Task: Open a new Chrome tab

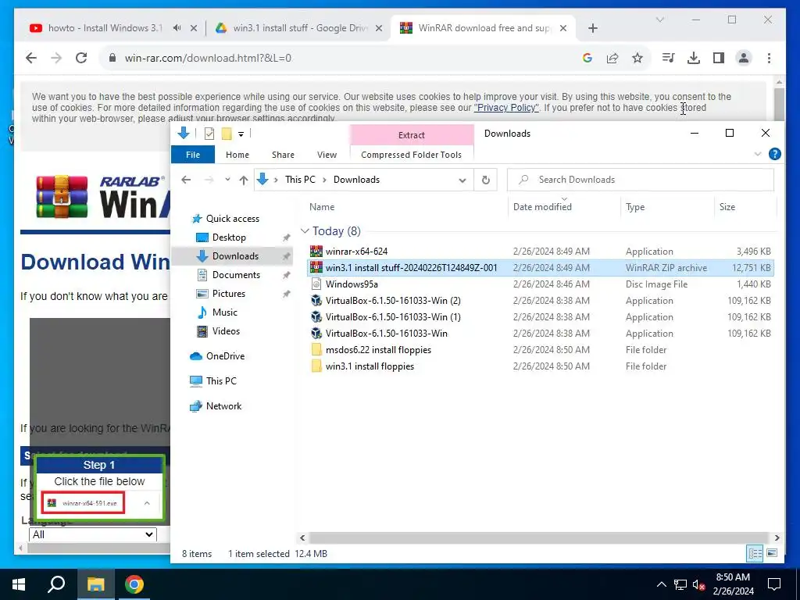Action: pos(592,28)
